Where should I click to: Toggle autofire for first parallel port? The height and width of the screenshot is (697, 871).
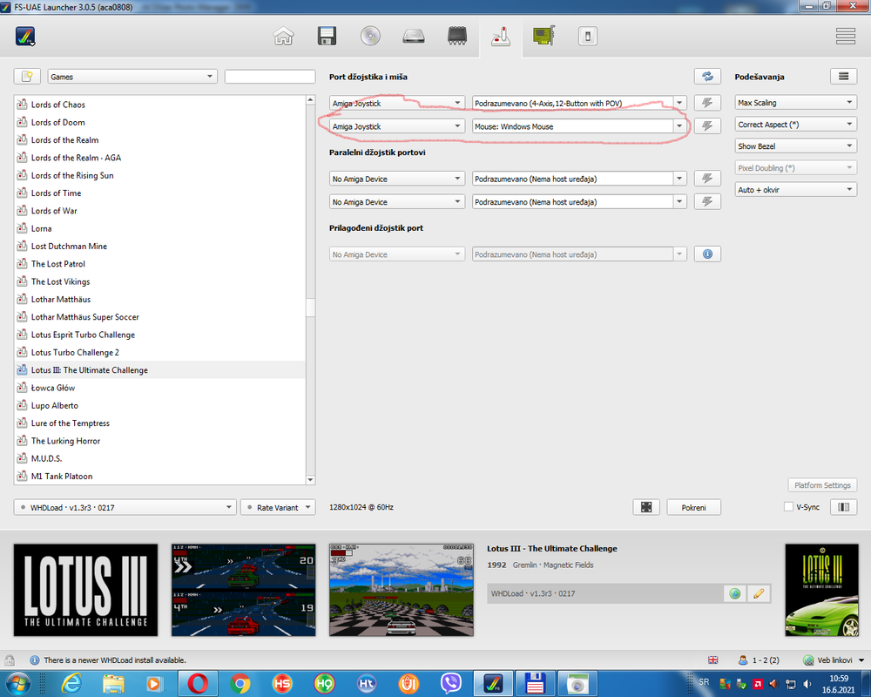(707, 179)
